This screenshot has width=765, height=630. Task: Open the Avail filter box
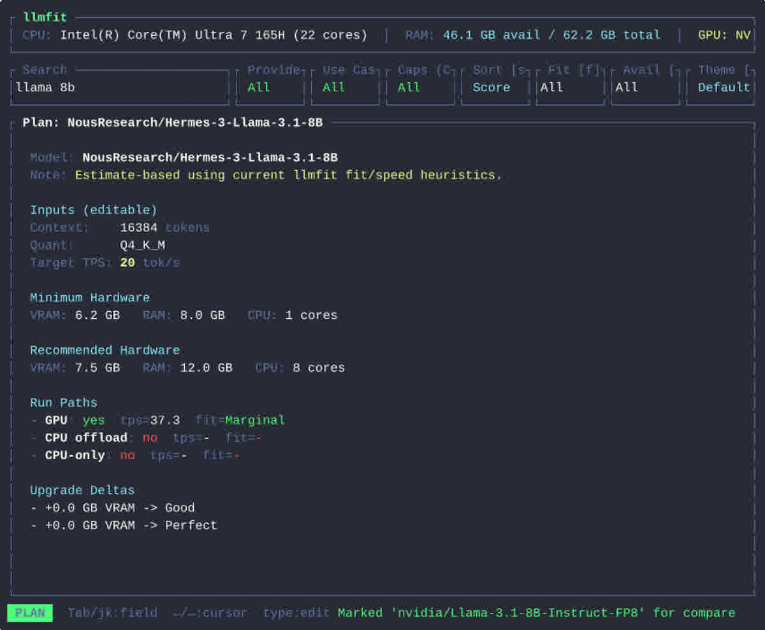coord(646,87)
